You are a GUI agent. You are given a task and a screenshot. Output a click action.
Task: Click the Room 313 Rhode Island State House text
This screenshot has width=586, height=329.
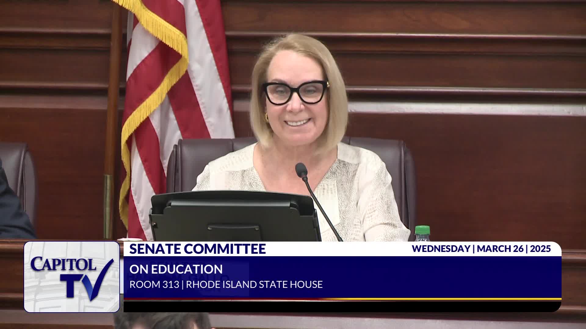[226, 285]
